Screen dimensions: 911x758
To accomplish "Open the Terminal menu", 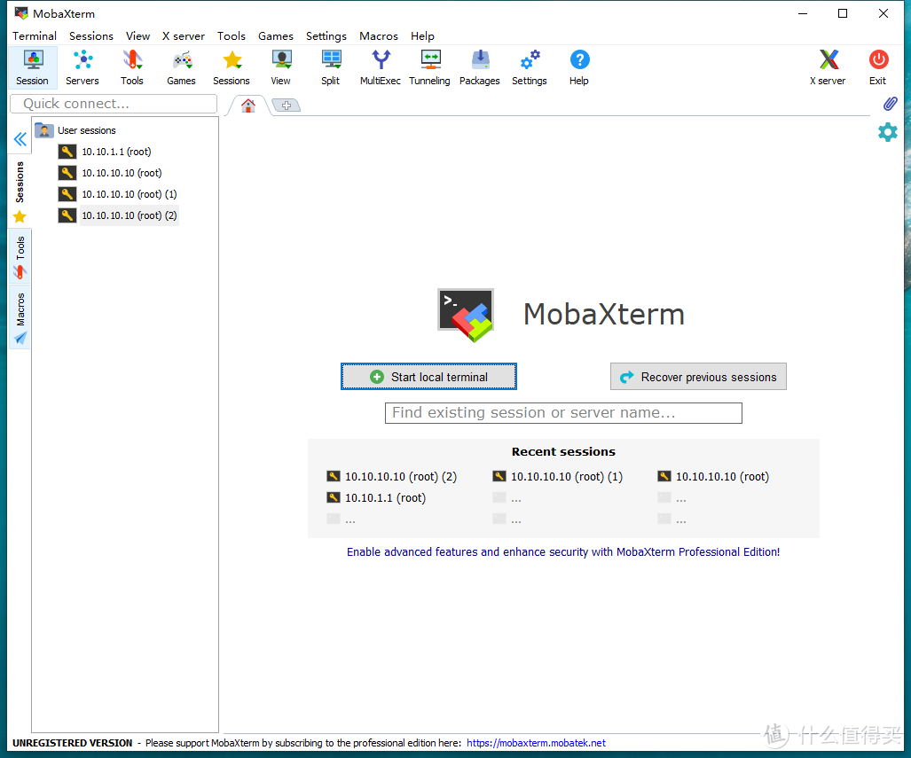I will tap(35, 36).
